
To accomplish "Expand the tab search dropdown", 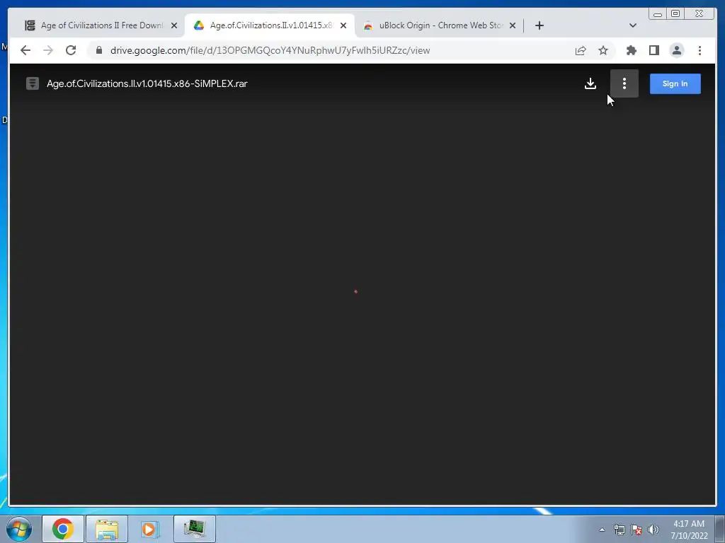I will (633, 25).
